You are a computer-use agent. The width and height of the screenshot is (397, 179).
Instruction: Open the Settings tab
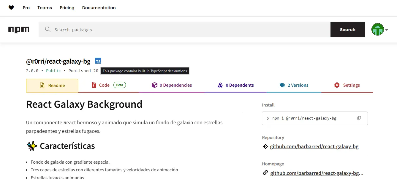point(347,85)
